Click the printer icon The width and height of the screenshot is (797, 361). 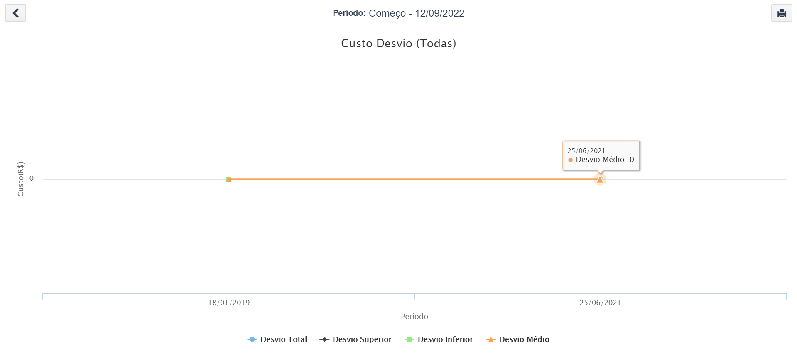[x=781, y=13]
